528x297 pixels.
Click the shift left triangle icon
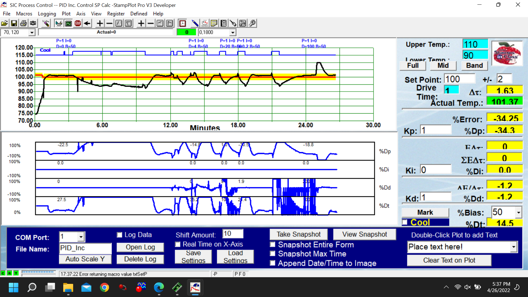(x=160, y=23)
